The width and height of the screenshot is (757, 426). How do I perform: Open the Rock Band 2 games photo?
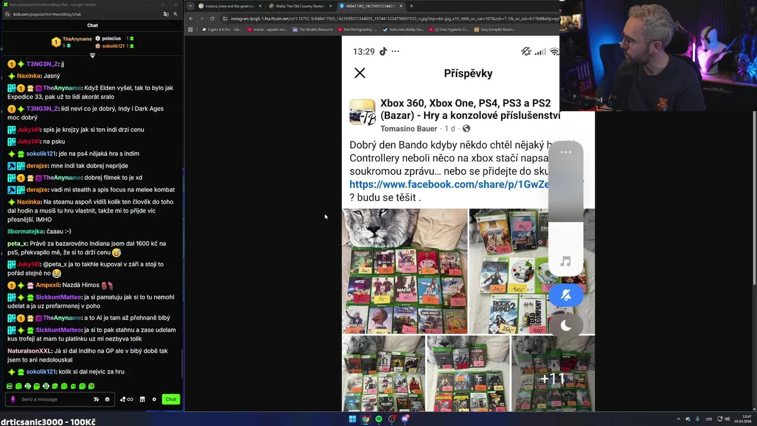click(532, 271)
